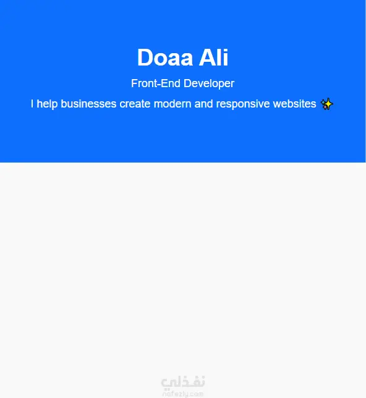This screenshot has height=398, width=366.
Task: Click the nafezly.com watermark text
Action: 183,394
